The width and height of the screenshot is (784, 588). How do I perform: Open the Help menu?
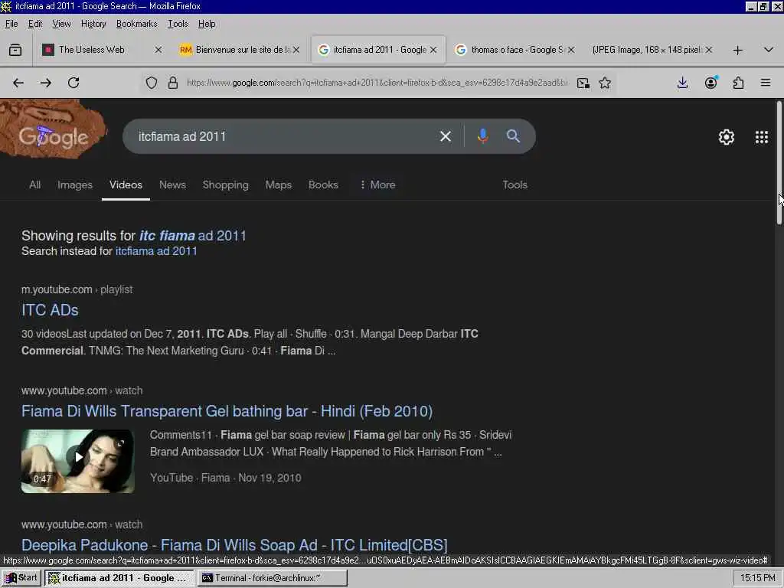click(x=207, y=24)
